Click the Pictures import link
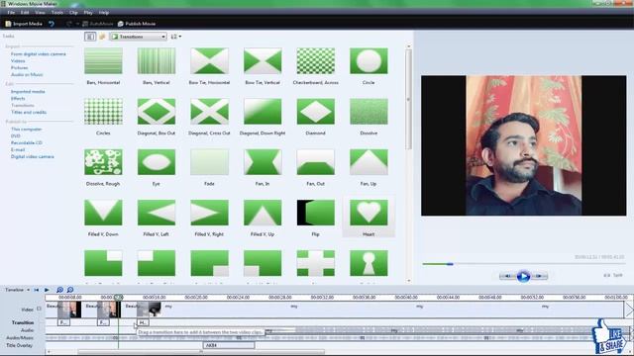The height and width of the screenshot is (356, 634). (x=20, y=68)
